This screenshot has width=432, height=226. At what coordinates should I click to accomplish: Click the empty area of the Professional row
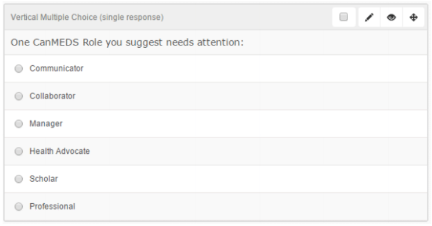(x=248, y=206)
